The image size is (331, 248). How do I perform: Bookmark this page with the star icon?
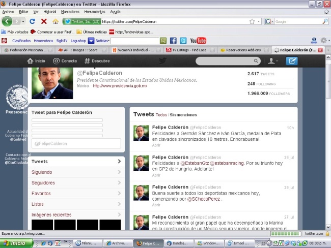pyautogui.click(x=252, y=21)
